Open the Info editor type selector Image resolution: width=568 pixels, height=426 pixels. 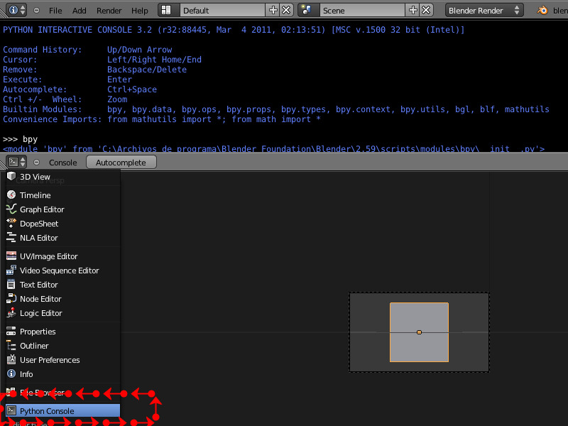pos(16,10)
